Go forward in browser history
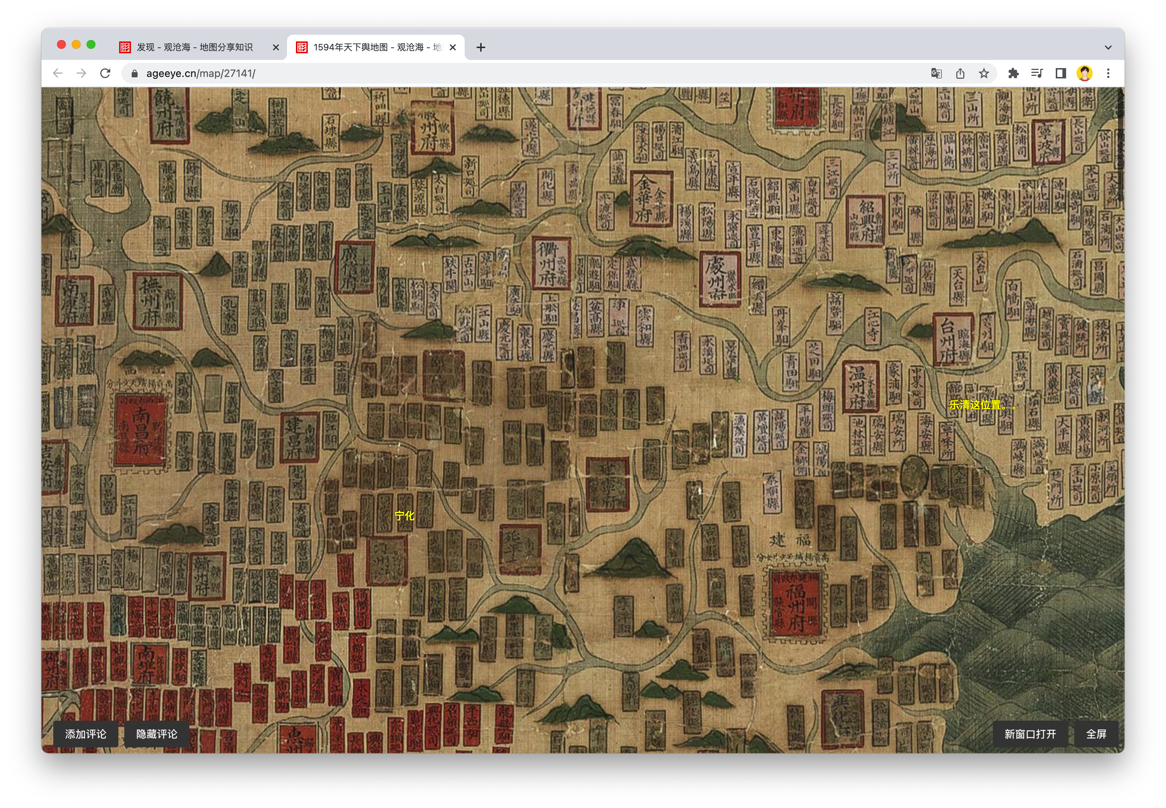 [x=81, y=73]
